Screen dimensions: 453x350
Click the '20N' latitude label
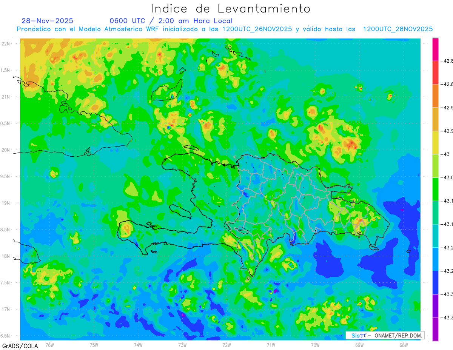6,150
